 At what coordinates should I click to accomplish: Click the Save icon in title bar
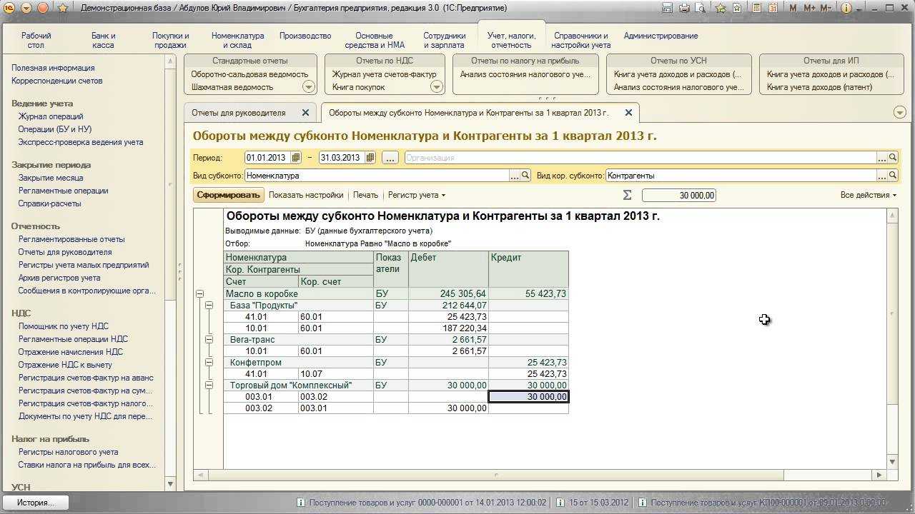(x=667, y=8)
